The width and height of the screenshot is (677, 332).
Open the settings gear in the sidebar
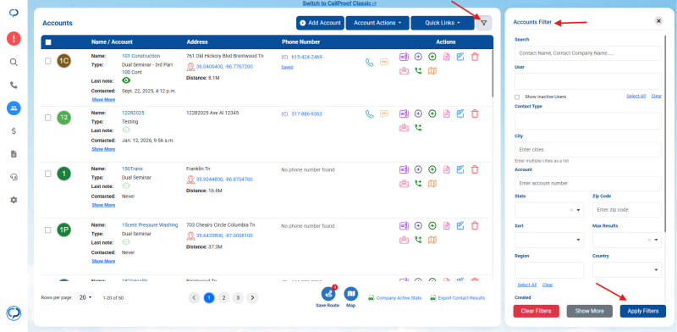point(14,200)
